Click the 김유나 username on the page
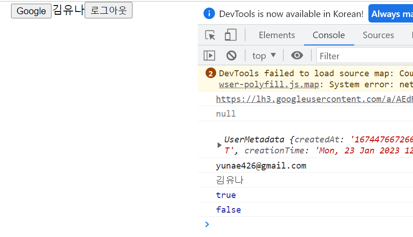Image resolution: width=413 pixels, height=237 pixels. click(68, 10)
